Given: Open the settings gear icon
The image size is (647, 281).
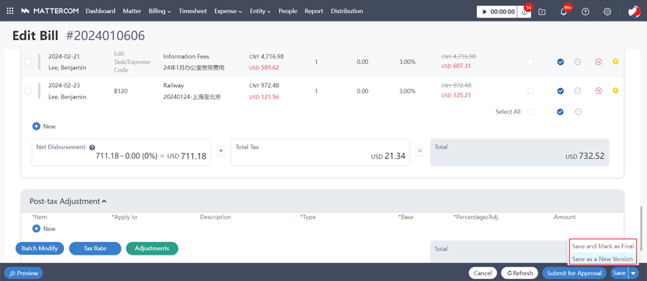Looking at the screenshot, I should coord(607,12).
